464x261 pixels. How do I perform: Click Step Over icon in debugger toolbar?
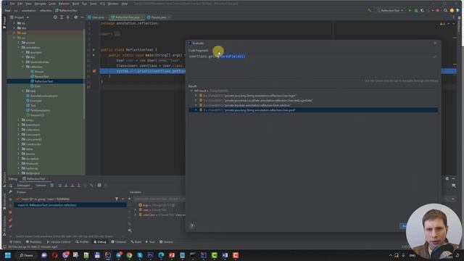(x=59, y=186)
